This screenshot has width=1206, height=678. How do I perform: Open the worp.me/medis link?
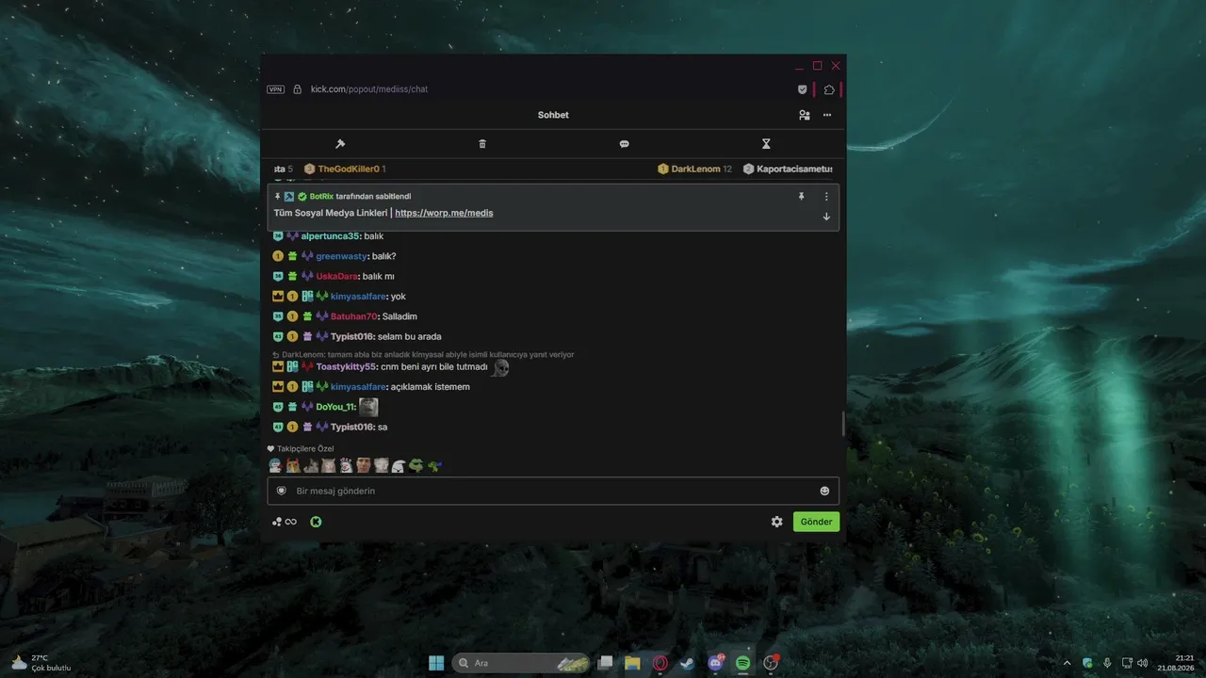[x=444, y=213]
